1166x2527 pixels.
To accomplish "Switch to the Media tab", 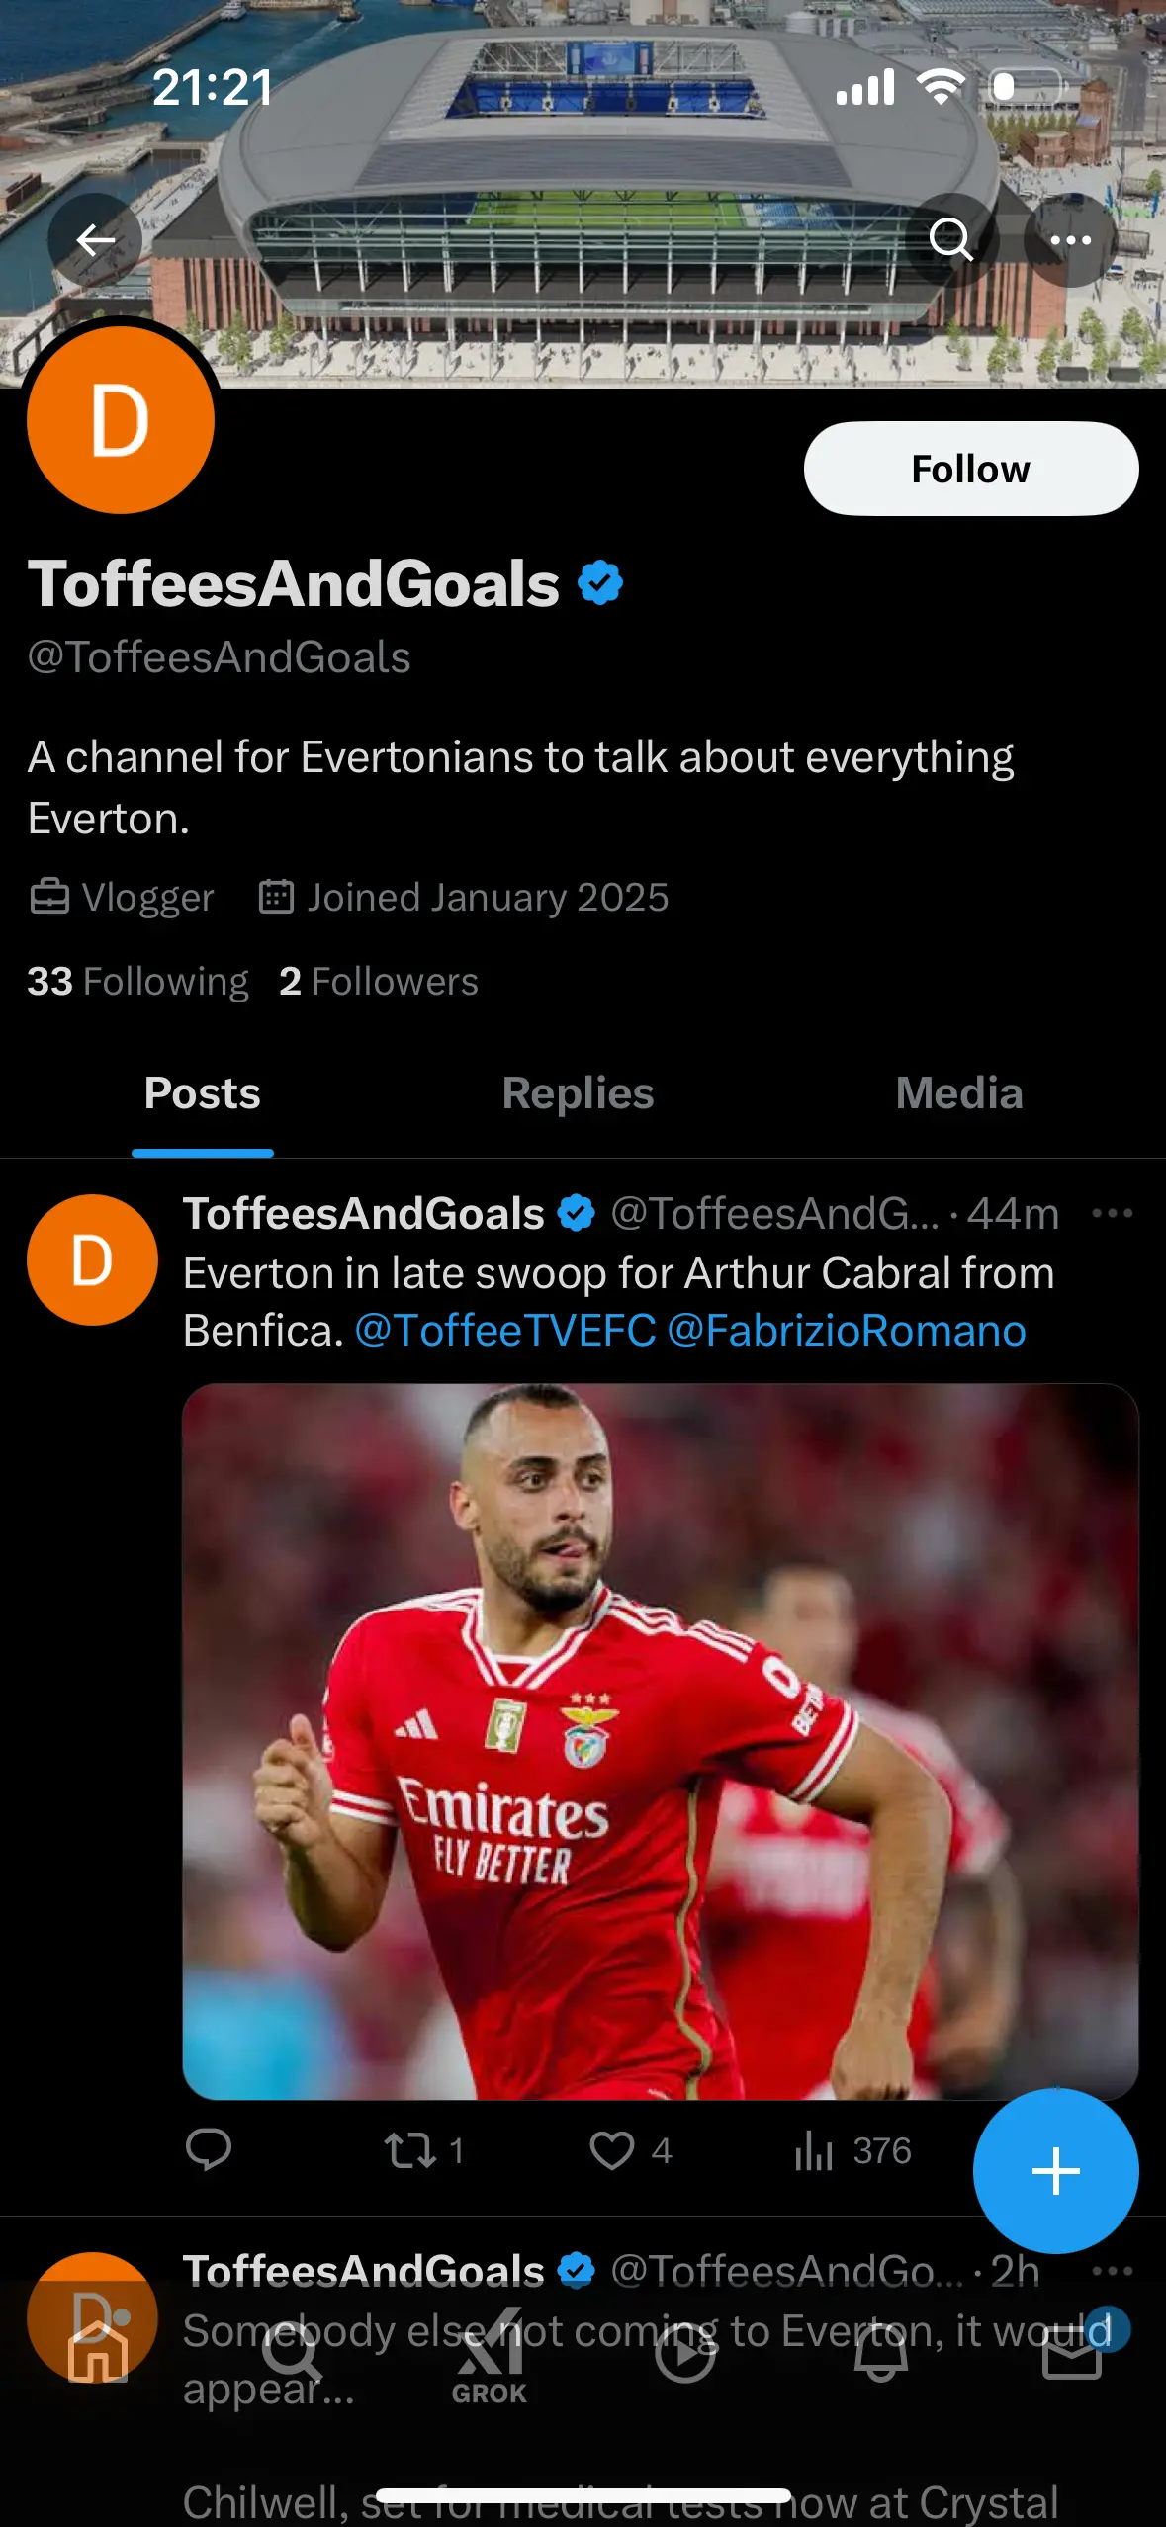I will 958,1094.
